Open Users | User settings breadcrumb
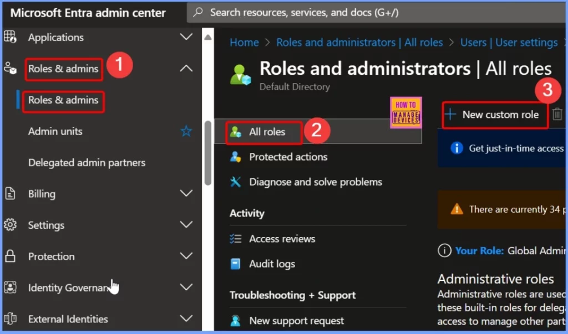Screen dimensions: 568x334 (509, 42)
